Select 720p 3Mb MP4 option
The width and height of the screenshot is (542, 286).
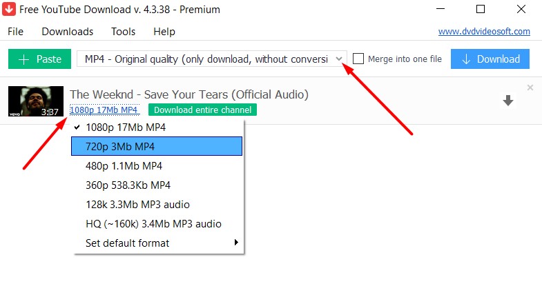(157, 146)
